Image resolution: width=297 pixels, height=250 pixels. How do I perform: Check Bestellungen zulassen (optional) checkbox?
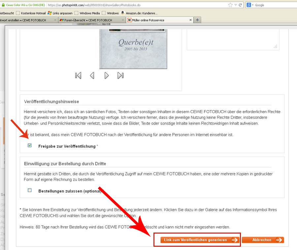[30, 190]
